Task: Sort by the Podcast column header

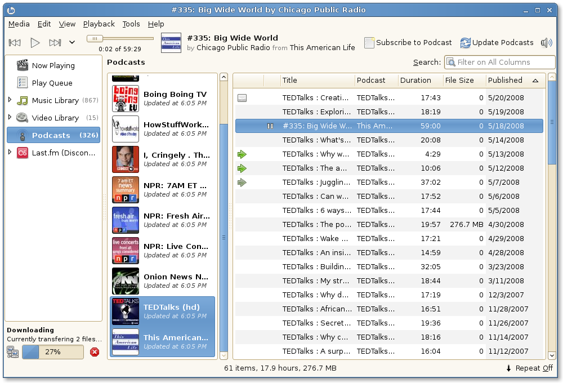Action: coord(376,80)
